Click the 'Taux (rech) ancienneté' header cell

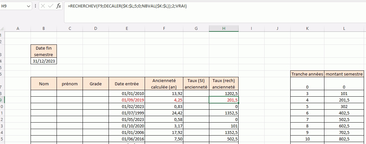224,84
